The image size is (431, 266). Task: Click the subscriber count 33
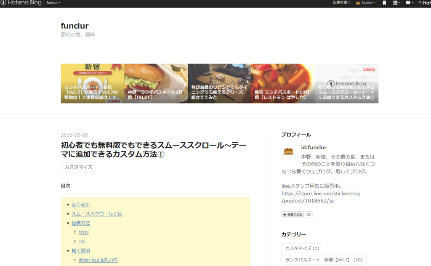tap(309, 214)
